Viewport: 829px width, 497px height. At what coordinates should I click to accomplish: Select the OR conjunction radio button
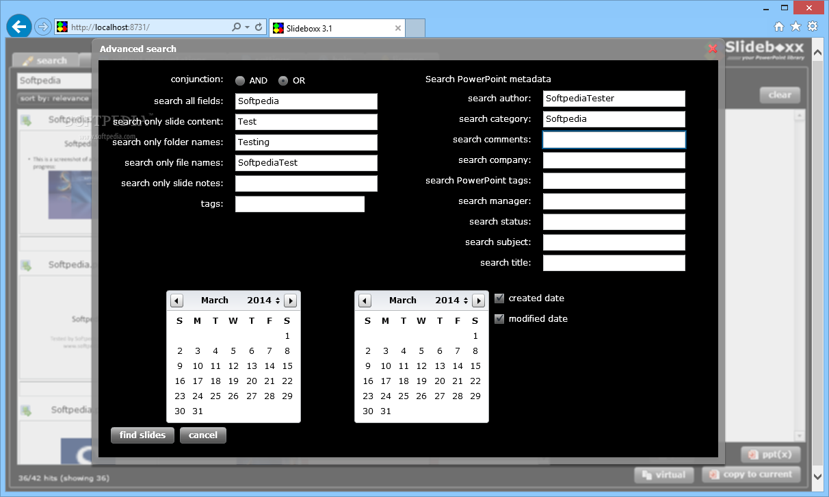[x=283, y=81]
